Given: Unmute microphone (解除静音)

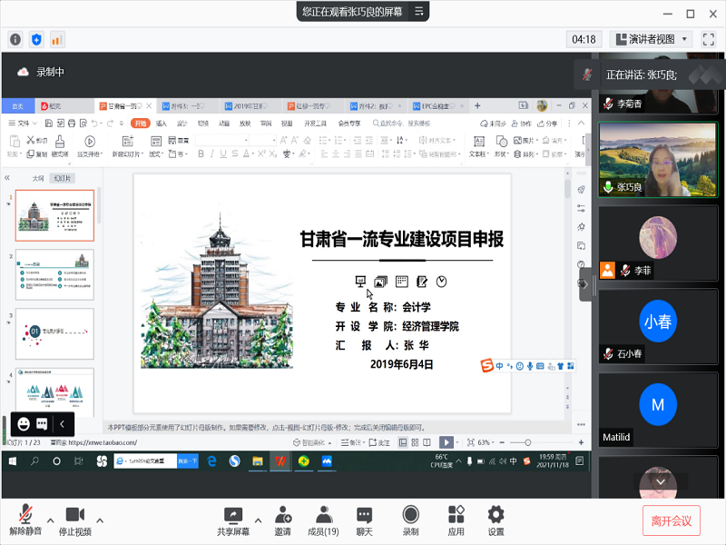Looking at the screenshot, I should click(x=26, y=520).
